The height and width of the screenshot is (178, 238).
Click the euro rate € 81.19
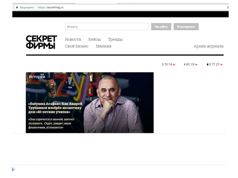click(189, 64)
